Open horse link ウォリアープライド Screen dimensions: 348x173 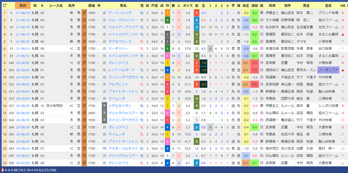[123, 27]
